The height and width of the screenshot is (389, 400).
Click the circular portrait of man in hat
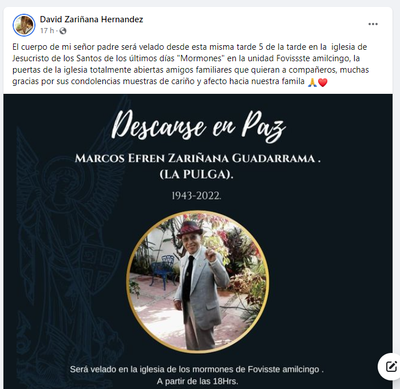click(x=197, y=282)
